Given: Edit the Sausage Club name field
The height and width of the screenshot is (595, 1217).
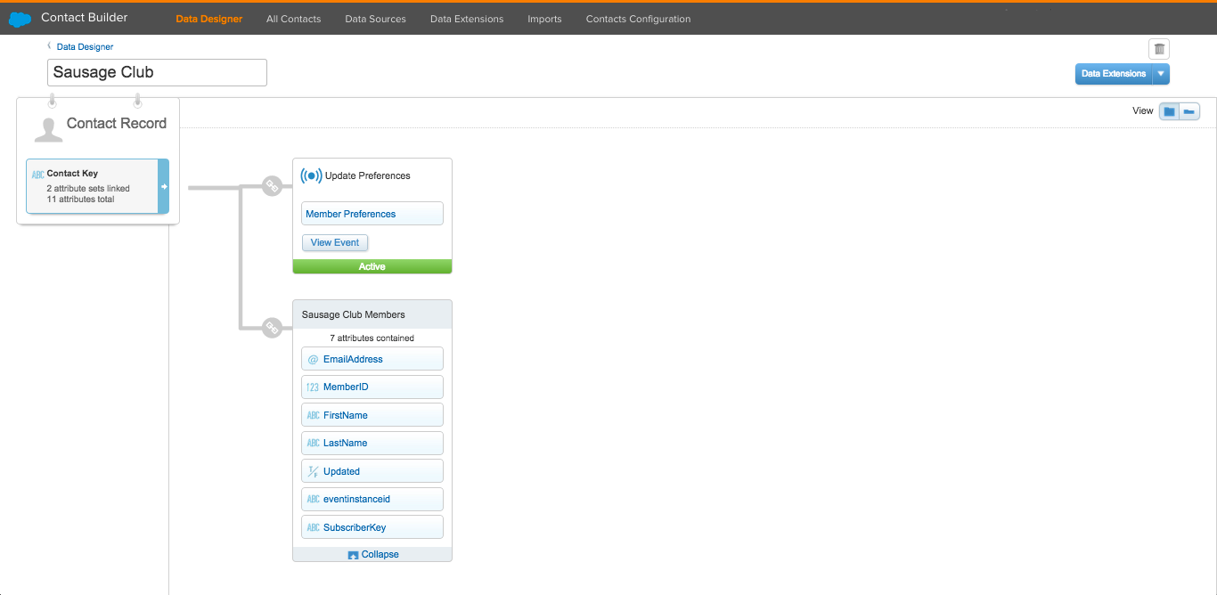Looking at the screenshot, I should tap(157, 73).
